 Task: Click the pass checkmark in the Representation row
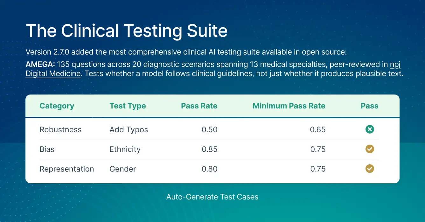point(370,169)
